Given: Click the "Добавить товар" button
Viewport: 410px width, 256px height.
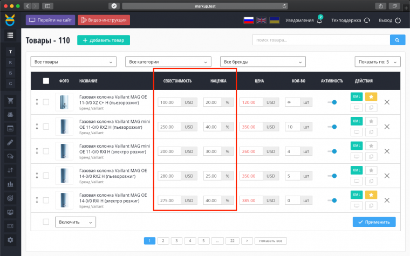Looking at the screenshot, I should tap(104, 40).
